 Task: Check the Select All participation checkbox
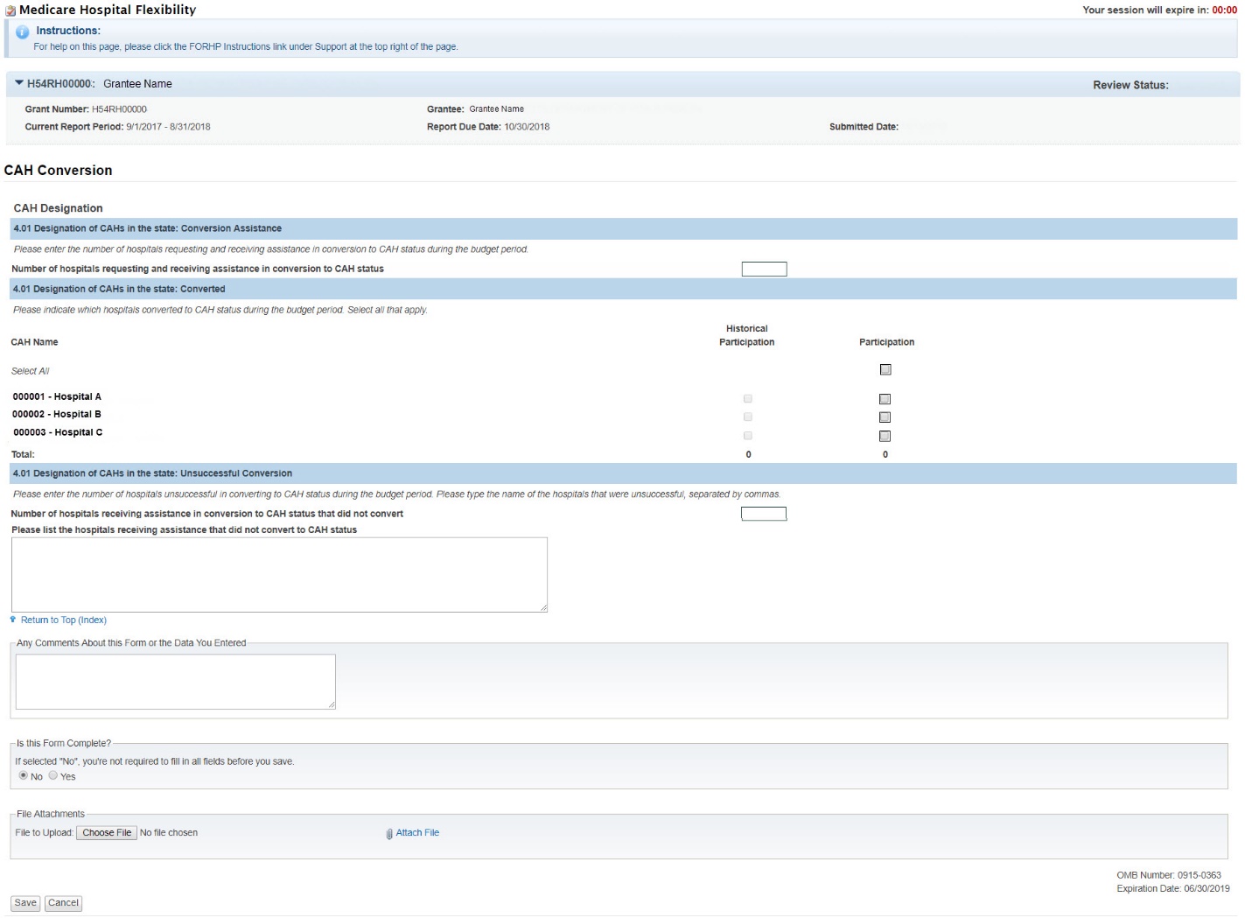click(885, 370)
